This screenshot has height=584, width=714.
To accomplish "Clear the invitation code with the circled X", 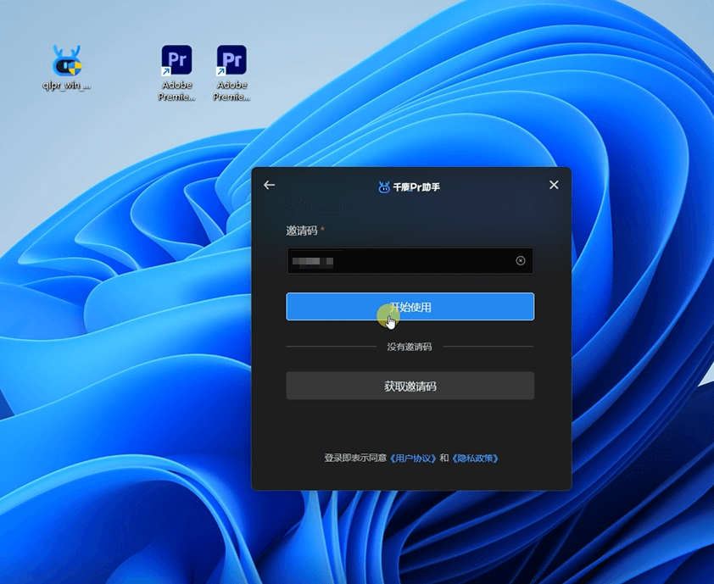I will (x=521, y=261).
